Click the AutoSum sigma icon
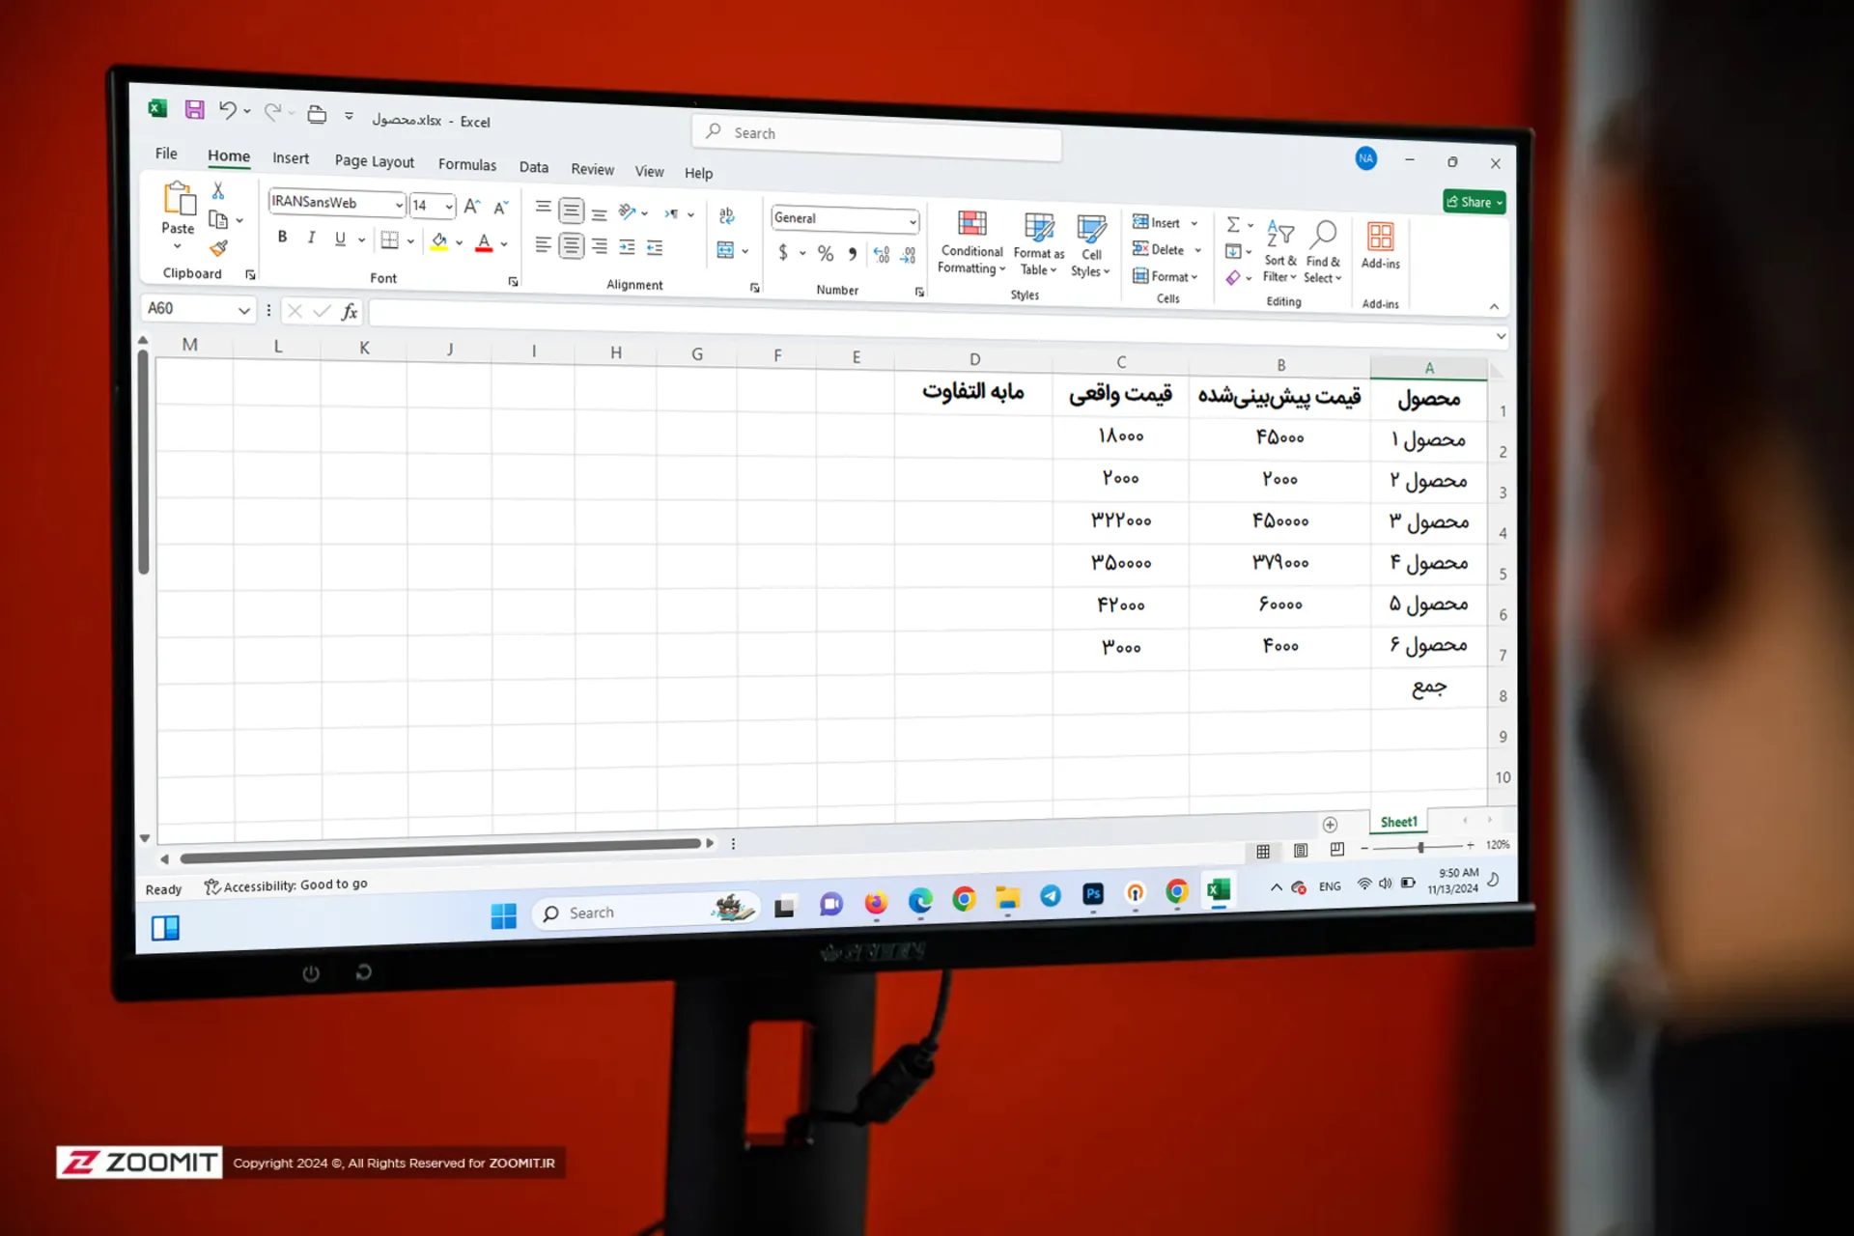Screen dimensions: 1854x1236 click(1233, 224)
